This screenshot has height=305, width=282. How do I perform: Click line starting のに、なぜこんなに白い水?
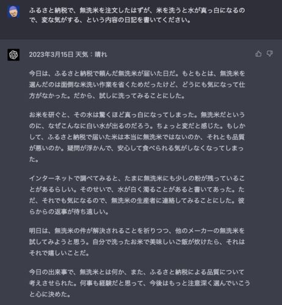coord(137,126)
